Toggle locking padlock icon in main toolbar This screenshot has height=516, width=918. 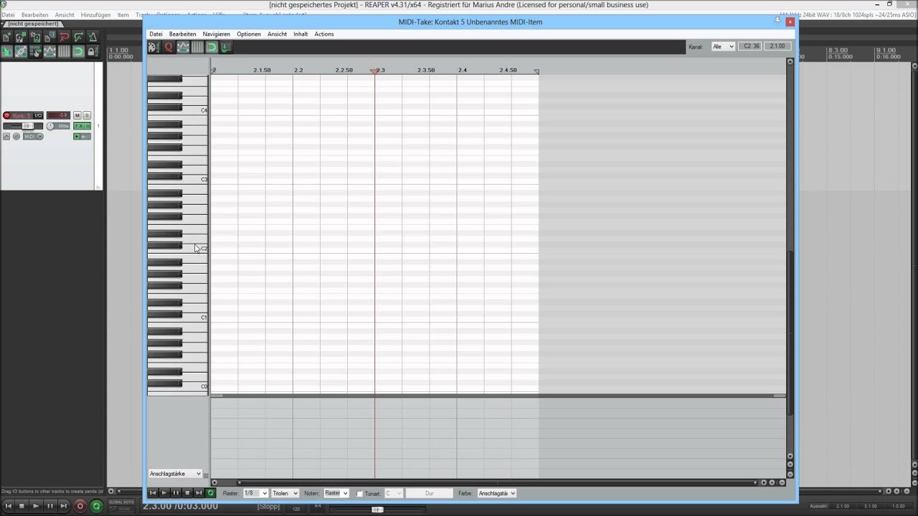pos(93,52)
